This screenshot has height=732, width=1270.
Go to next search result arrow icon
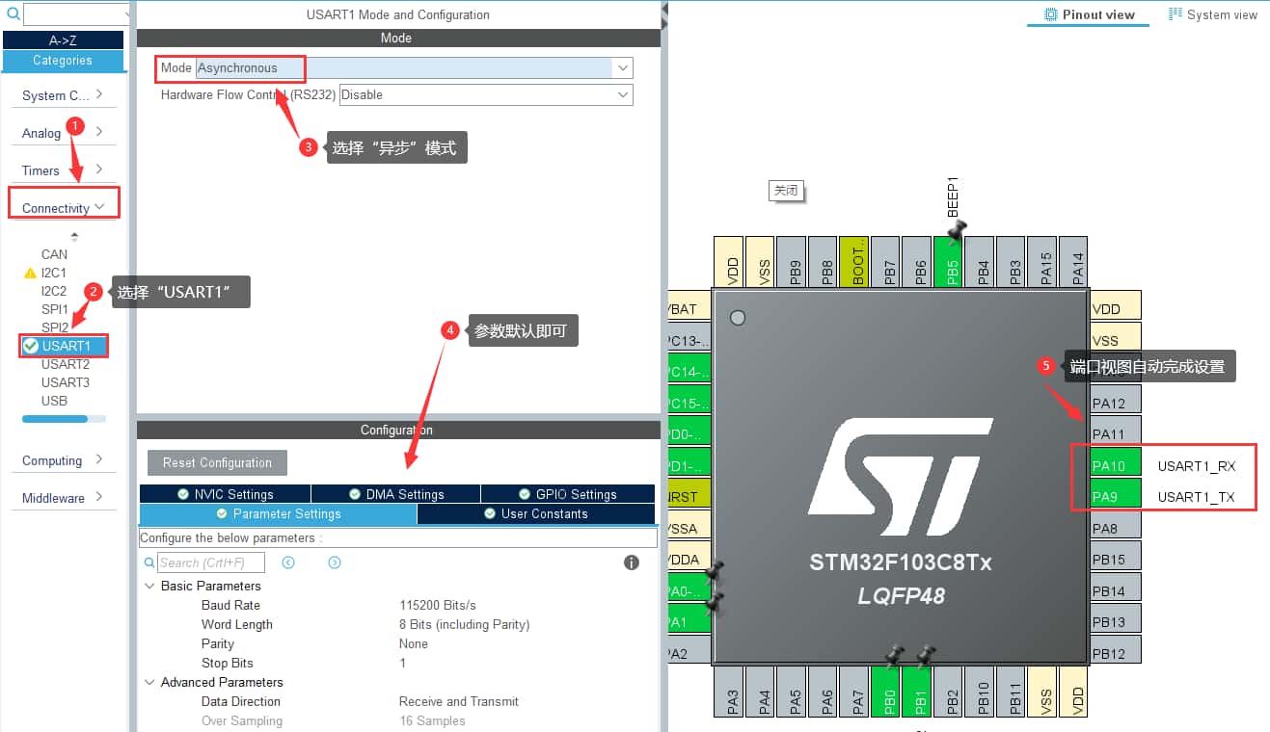335,562
